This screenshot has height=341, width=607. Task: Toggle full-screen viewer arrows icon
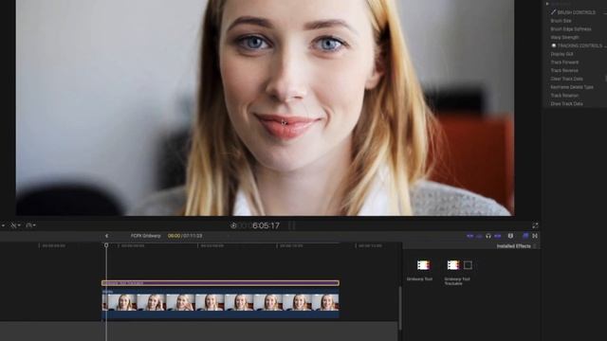point(535,225)
